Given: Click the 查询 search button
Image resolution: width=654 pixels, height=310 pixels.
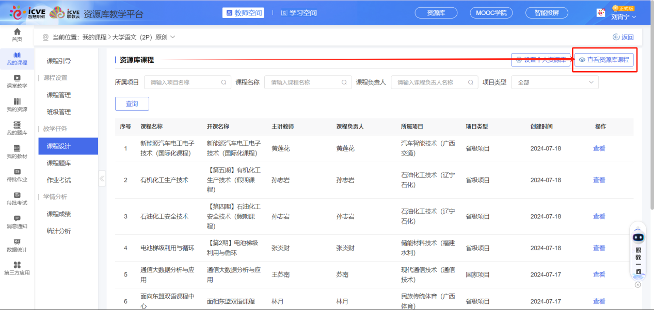Looking at the screenshot, I should [132, 104].
